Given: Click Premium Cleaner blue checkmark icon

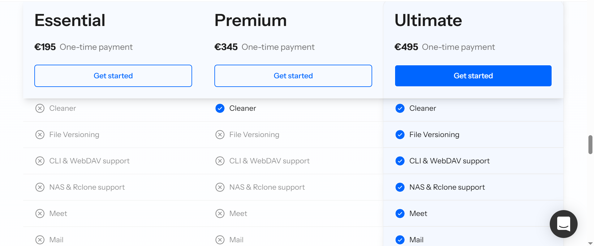Looking at the screenshot, I should coord(220,108).
